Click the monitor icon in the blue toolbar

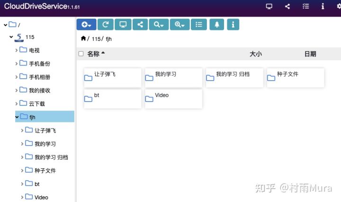[123, 24]
